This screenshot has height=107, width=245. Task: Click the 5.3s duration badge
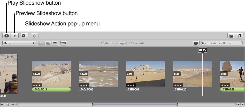click(177, 74)
